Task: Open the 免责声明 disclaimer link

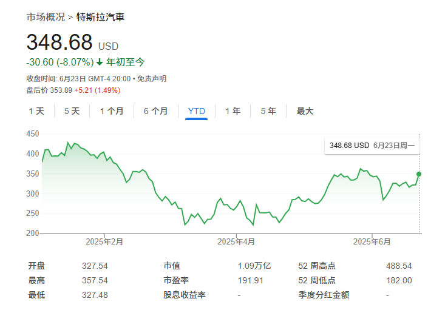Action: (152, 79)
